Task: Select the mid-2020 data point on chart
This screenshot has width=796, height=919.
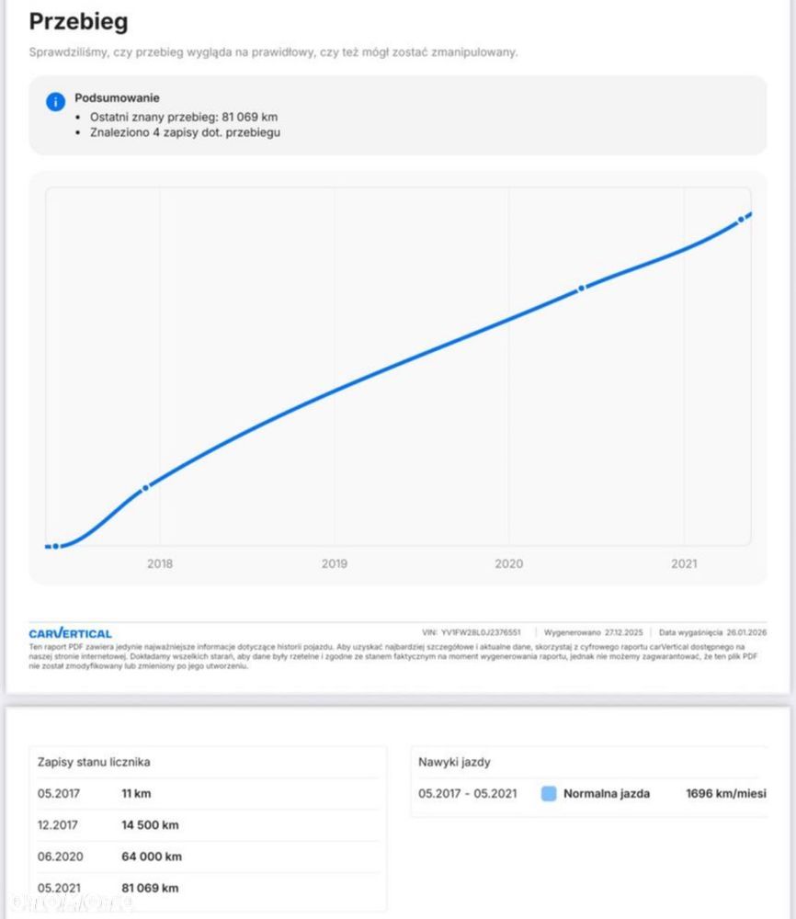Action: pyautogui.click(x=581, y=289)
